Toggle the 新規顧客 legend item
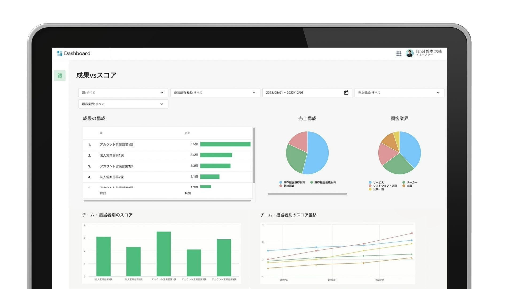513x289 pixels. [287, 186]
